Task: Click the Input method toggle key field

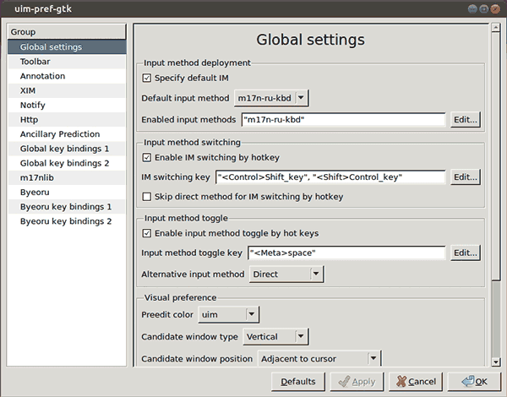Action: pyautogui.click(x=346, y=253)
